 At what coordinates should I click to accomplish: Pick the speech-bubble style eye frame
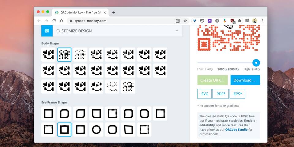pyautogui.click(x=128, y=113)
